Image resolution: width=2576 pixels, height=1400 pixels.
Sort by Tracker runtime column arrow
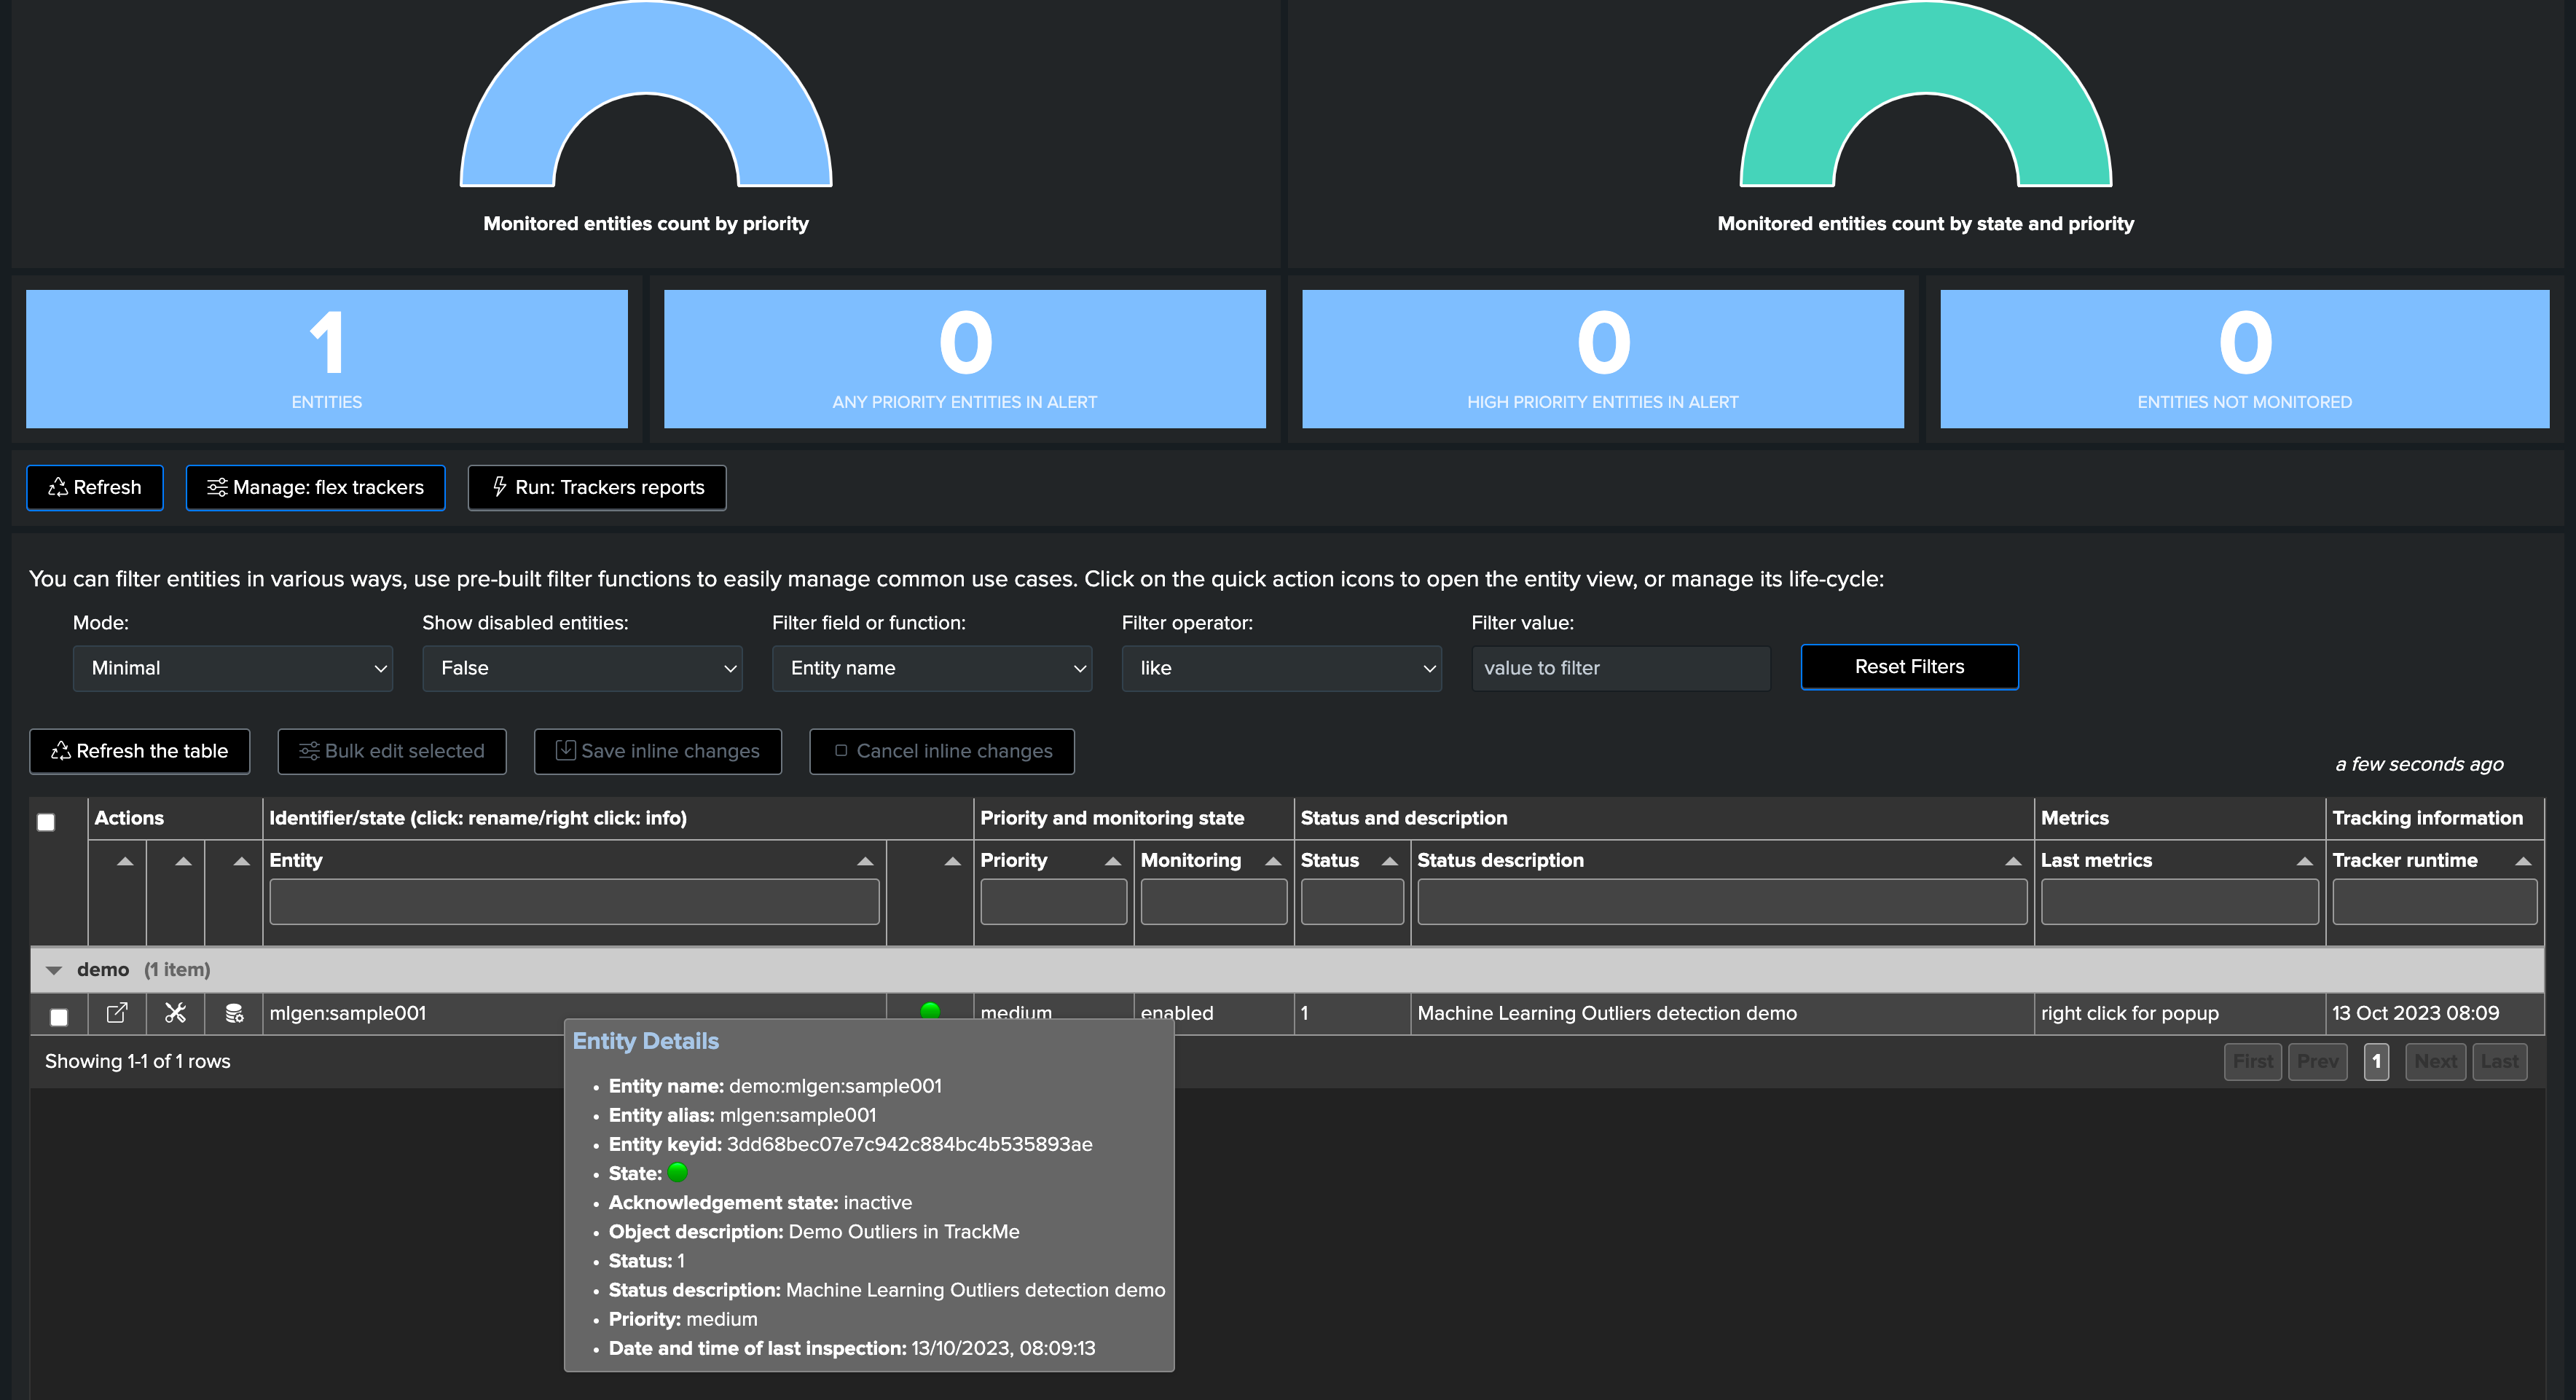pos(2523,861)
